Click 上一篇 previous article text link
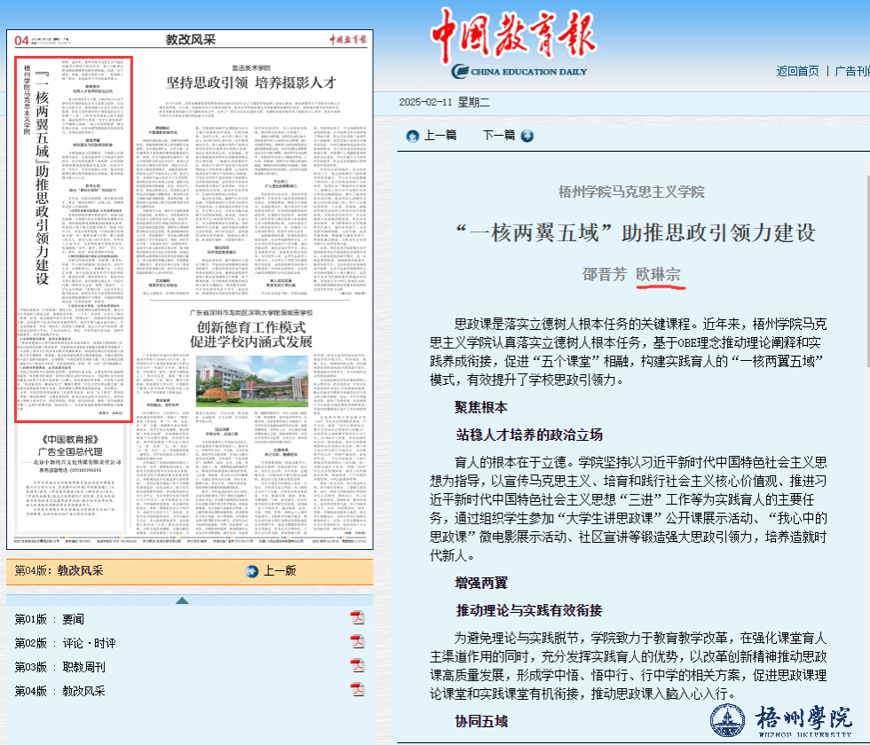The height and width of the screenshot is (745, 870). 440,136
